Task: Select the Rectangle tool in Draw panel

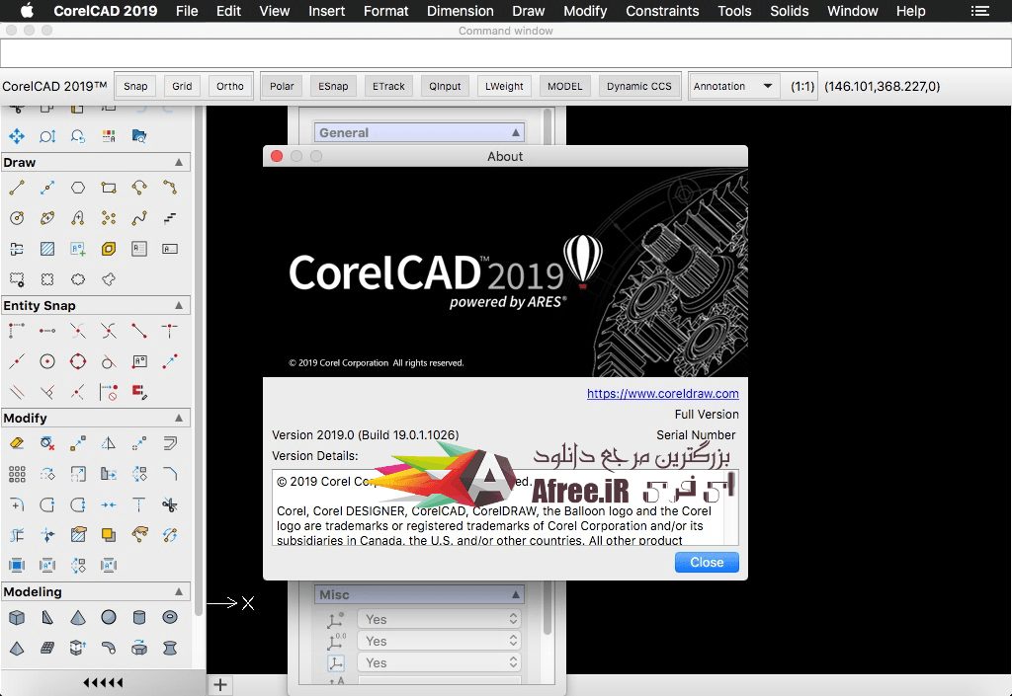Action: click(109, 188)
